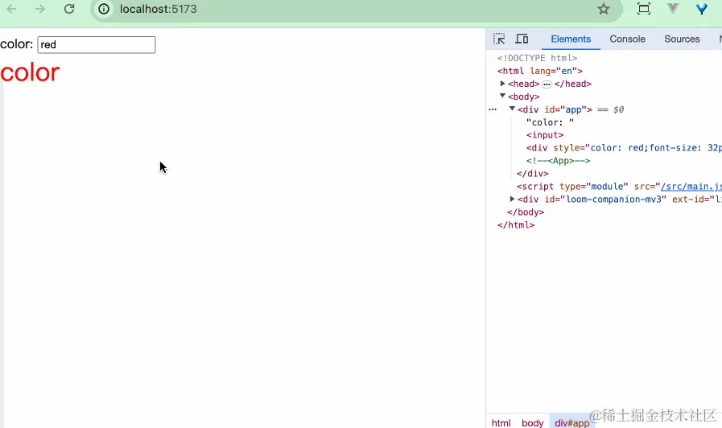
Task: Open the /src/main.js link
Action: click(691, 187)
